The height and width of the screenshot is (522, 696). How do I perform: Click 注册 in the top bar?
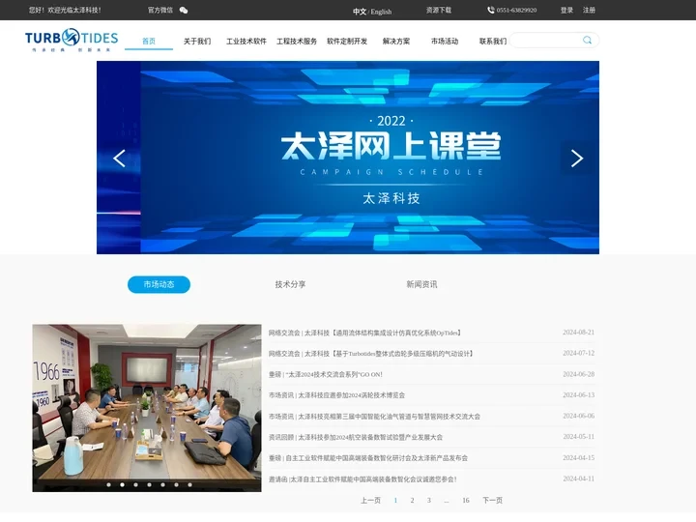tap(589, 11)
